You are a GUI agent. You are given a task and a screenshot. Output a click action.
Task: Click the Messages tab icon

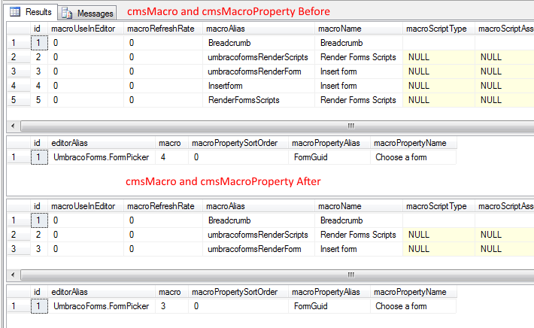(x=67, y=14)
